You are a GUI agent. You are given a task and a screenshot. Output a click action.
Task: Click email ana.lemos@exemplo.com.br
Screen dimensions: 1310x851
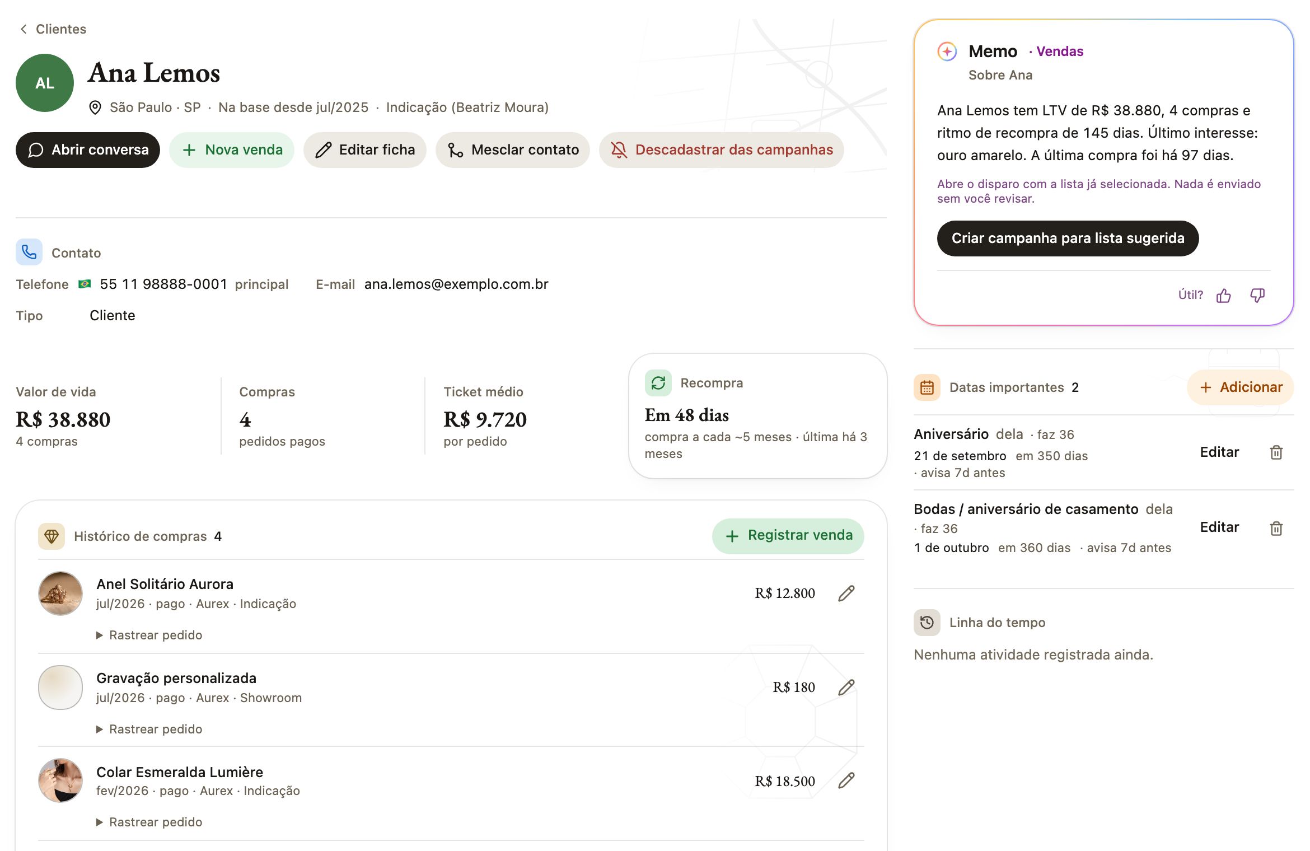tap(456, 284)
